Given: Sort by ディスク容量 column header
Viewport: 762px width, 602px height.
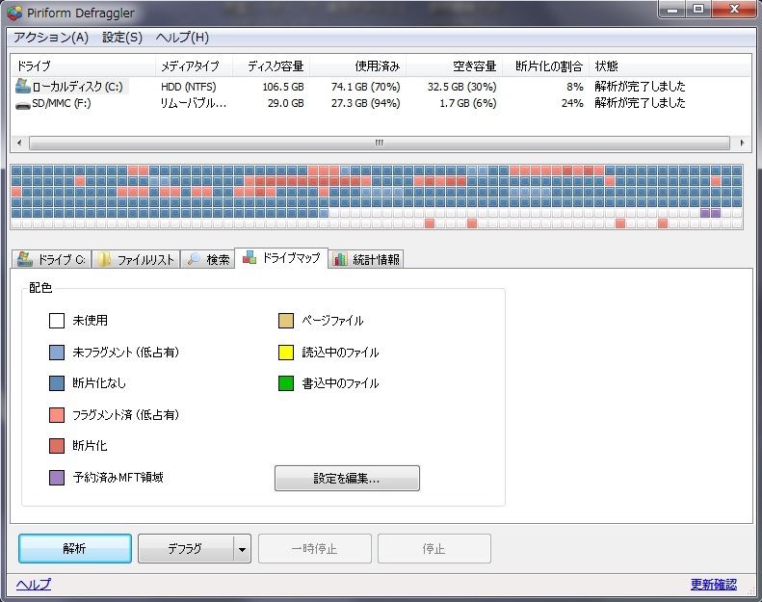Looking at the screenshot, I should coord(271,66).
